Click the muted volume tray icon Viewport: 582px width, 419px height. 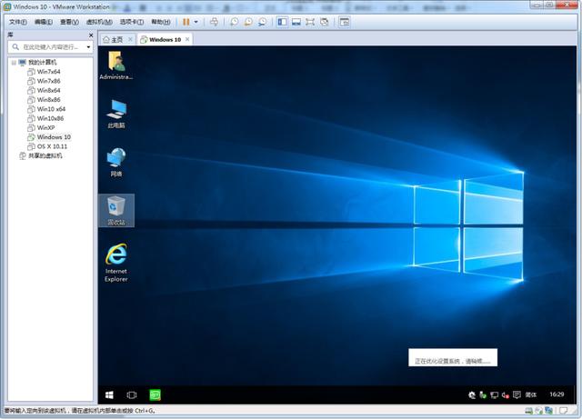tap(506, 394)
